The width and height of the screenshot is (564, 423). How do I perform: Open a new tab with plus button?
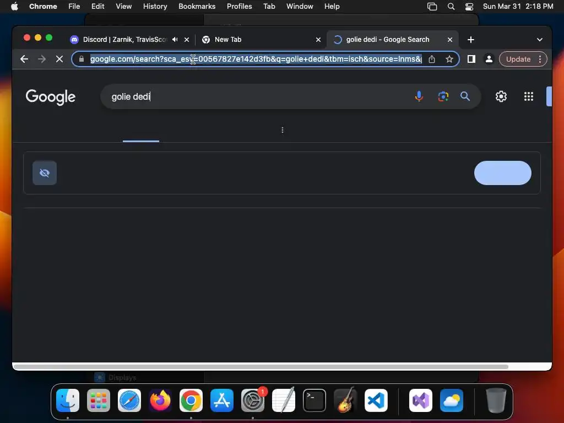coord(471,40)
